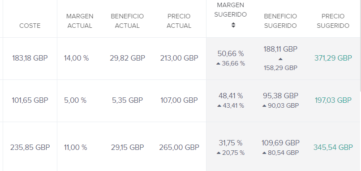The width and height of the screenshot is (361, 171).
Task: Click the 31,75 % suggested margin value
Action: click(231, 143)
